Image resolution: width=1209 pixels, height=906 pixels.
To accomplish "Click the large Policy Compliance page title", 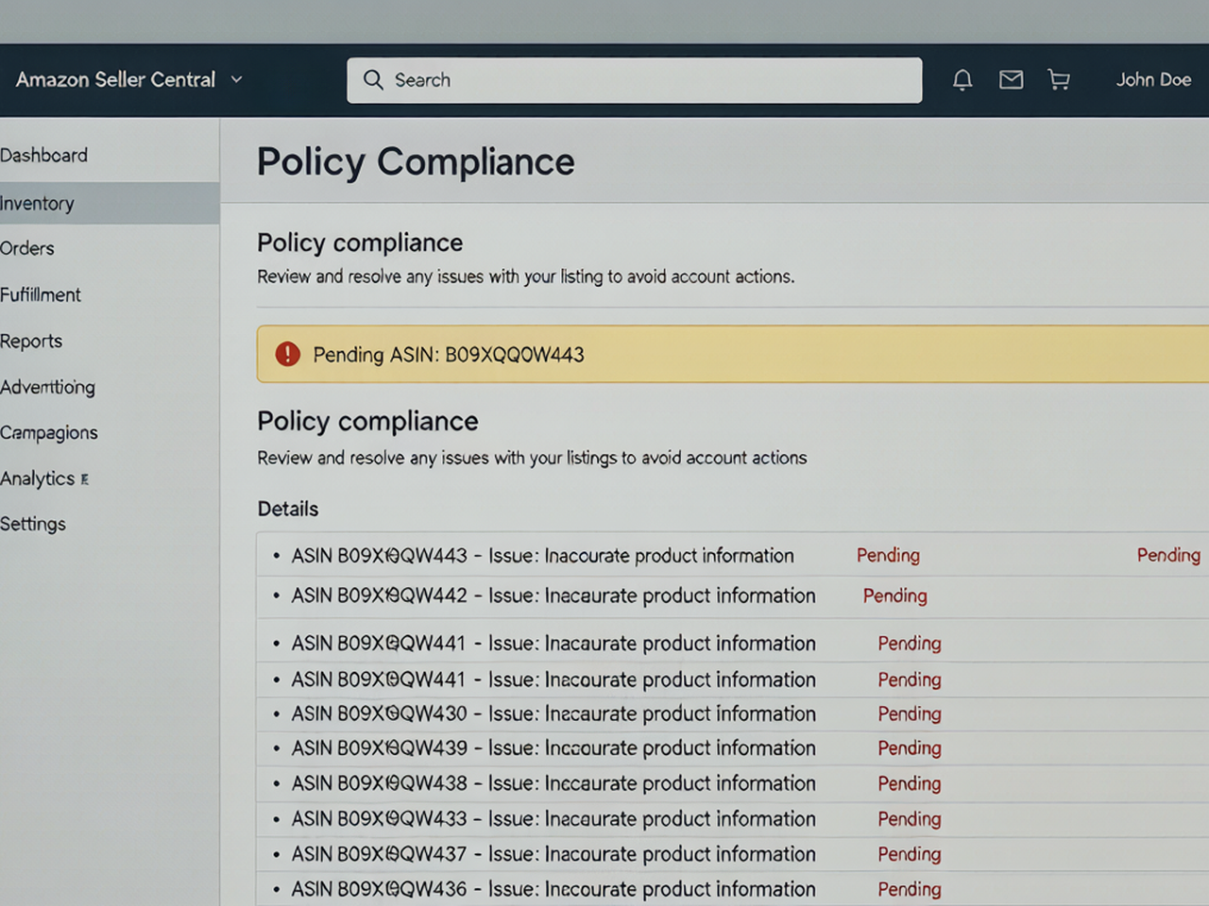I will pos(416,162).
